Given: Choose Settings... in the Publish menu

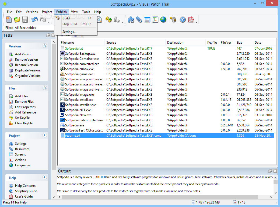Looking at the screenshot, I should pyautogui.click(x=76, y=32).
